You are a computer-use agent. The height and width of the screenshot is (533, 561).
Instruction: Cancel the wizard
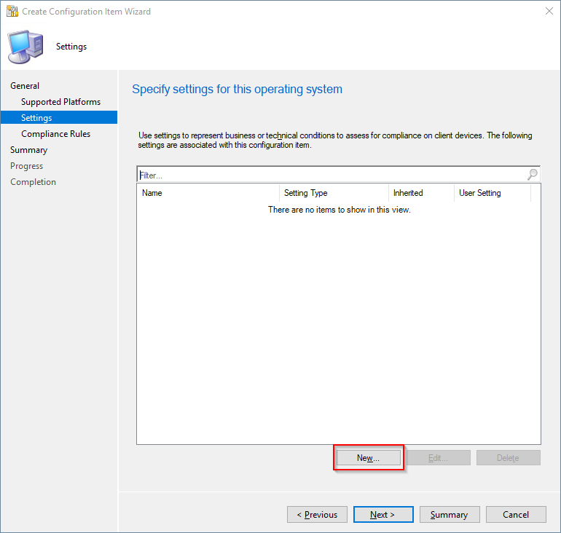(516, 514)
